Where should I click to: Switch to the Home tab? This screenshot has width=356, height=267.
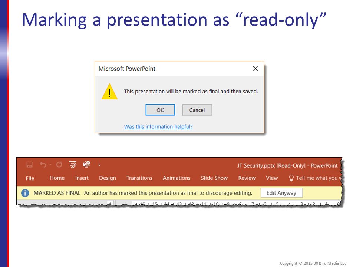57,178
